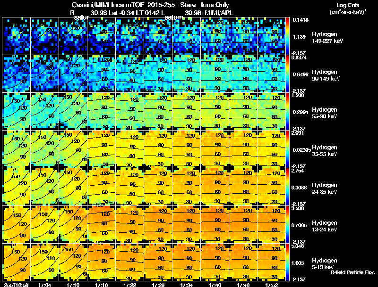Open the Hydrogen 13-24 keV panel at 17:16
The image size is (378, 287).
coord(102,224)
